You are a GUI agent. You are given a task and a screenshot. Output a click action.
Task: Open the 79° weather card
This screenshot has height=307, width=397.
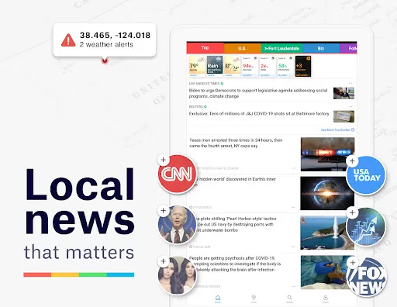point(197,66)
